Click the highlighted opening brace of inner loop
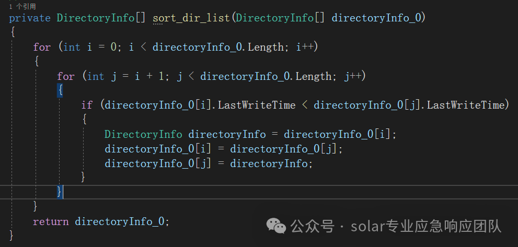 60,90
